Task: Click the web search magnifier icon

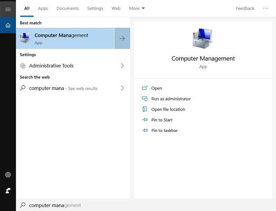Action: click(23, 88)
